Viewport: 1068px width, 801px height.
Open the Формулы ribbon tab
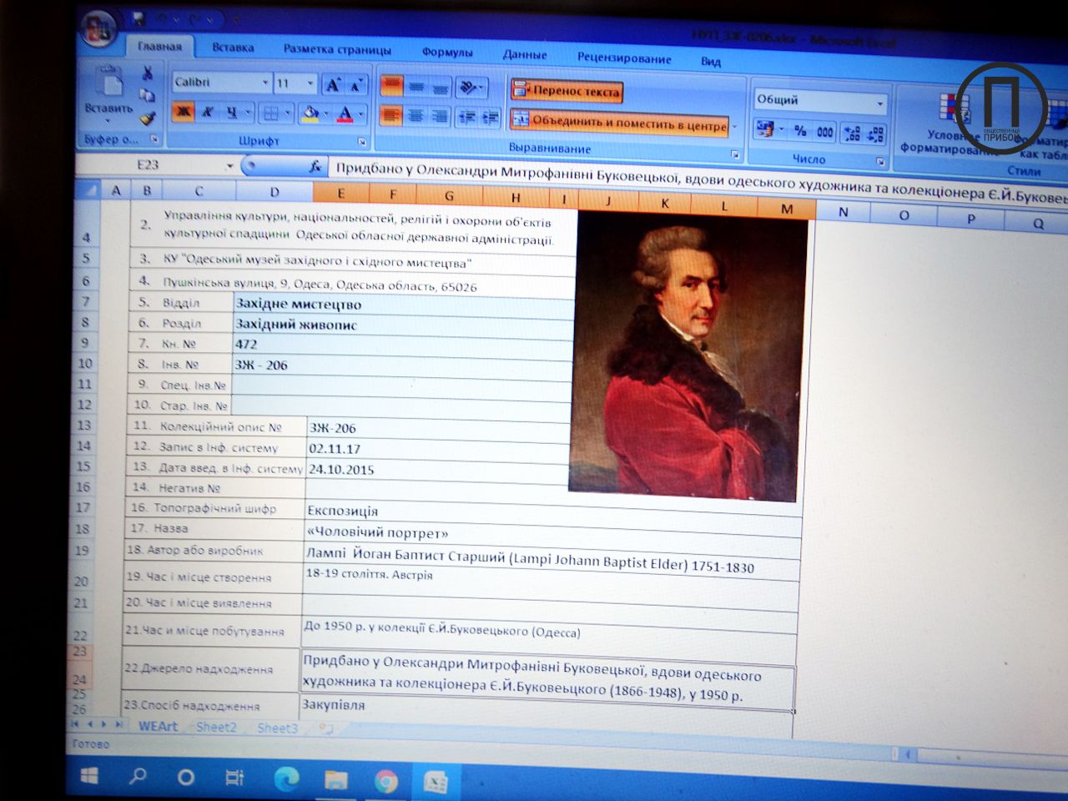coord(447,52)
